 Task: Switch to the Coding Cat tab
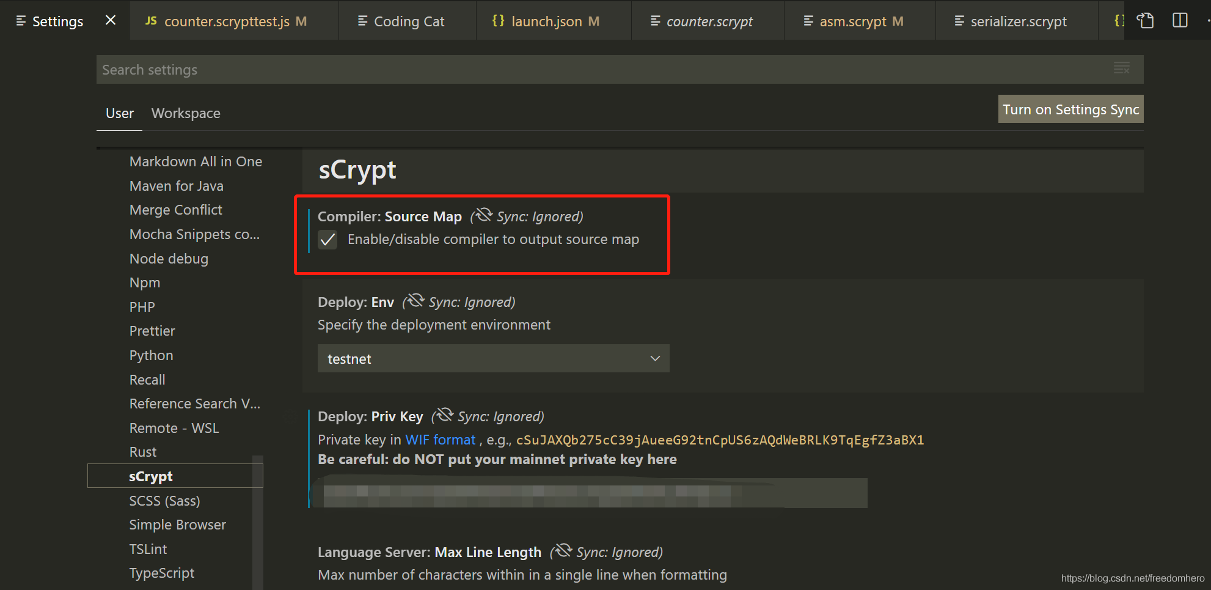(x=408, y=21)
